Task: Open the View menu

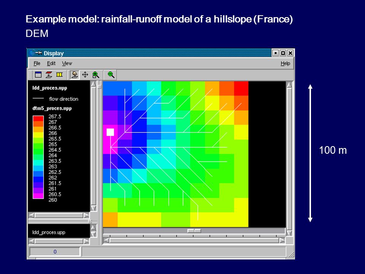Action: [67, 64]
